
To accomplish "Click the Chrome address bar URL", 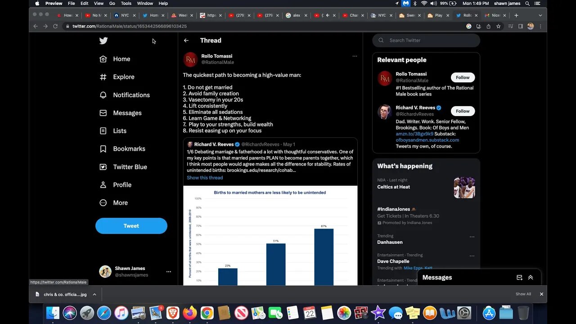I will coord(130,27).
